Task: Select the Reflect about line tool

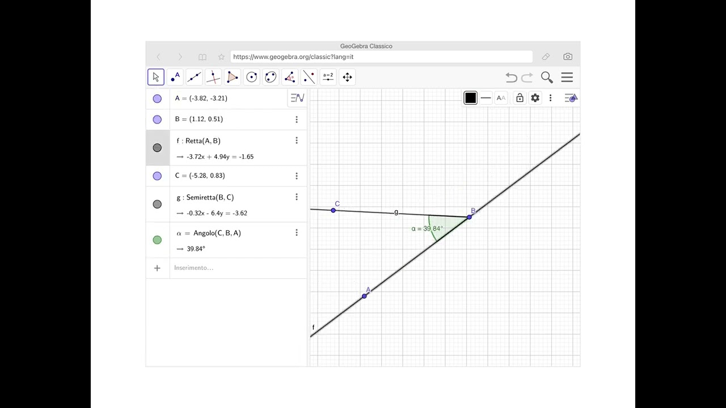Action: pos(309,77)
